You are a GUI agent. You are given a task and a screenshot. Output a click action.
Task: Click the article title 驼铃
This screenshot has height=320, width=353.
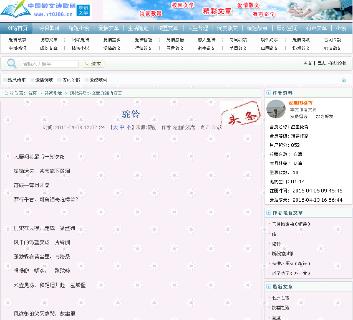click(x=131, y=114)
